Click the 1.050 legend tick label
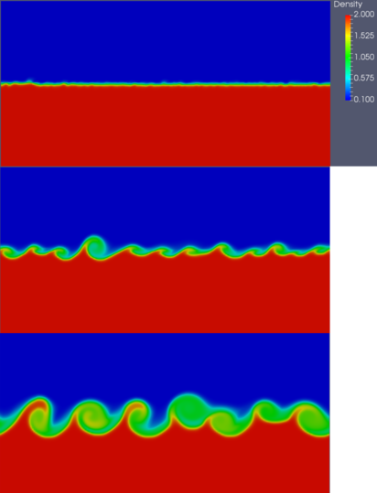The width and height of the screenshot is (377, 493). pyautogui.click(x=364, y=57)
